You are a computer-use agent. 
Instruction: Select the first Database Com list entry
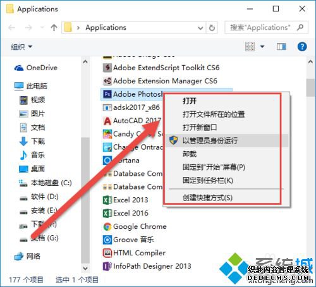(133, 174)
